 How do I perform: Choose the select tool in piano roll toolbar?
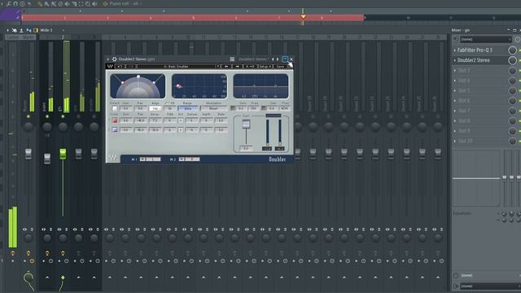[x=81, y=3]
